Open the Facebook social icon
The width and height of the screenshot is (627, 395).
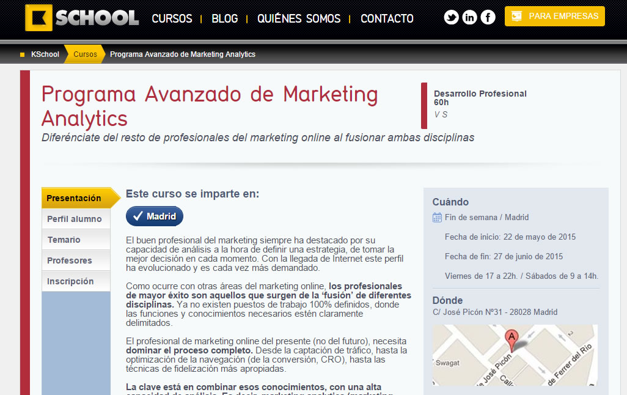pos(488,18)
